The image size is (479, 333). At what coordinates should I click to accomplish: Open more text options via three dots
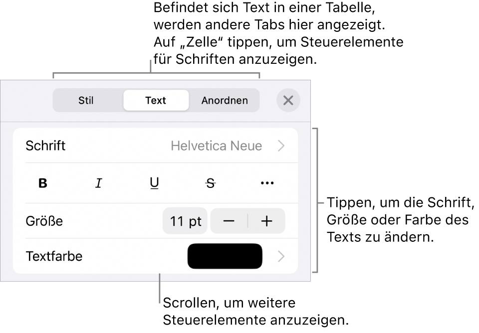(x=267, y=183)
